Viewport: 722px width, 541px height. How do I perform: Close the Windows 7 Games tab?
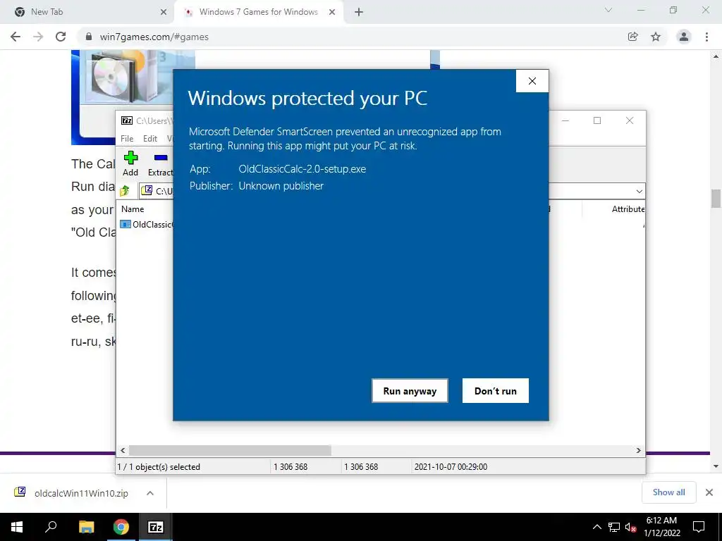[x=332, y=12]
